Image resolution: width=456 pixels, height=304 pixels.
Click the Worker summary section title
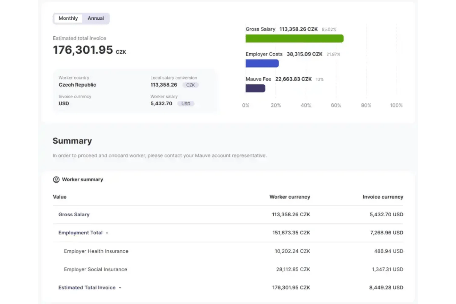point(83,180)
